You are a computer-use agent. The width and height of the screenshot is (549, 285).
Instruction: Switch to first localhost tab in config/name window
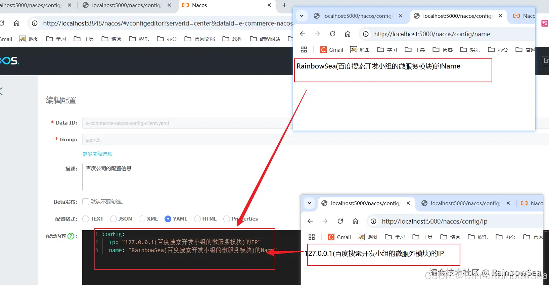pyautogui.click(x=358, y=16)
